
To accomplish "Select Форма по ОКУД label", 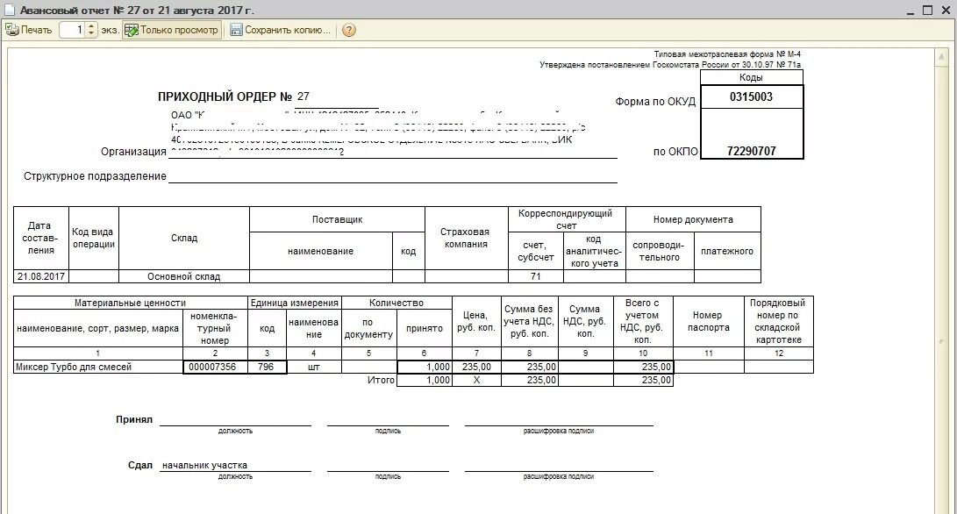I will point(655,102).
